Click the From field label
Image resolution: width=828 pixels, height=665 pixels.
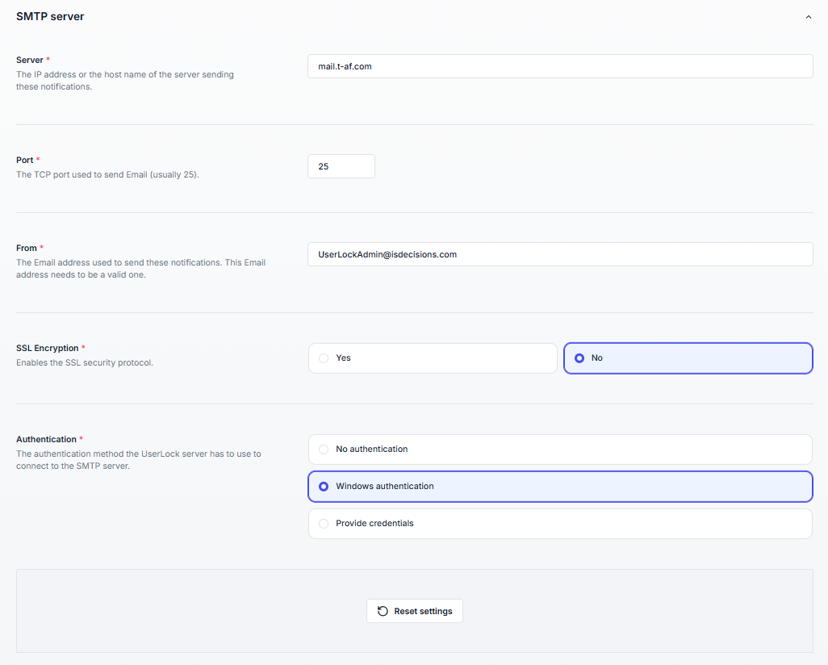(x=27, y=248)
